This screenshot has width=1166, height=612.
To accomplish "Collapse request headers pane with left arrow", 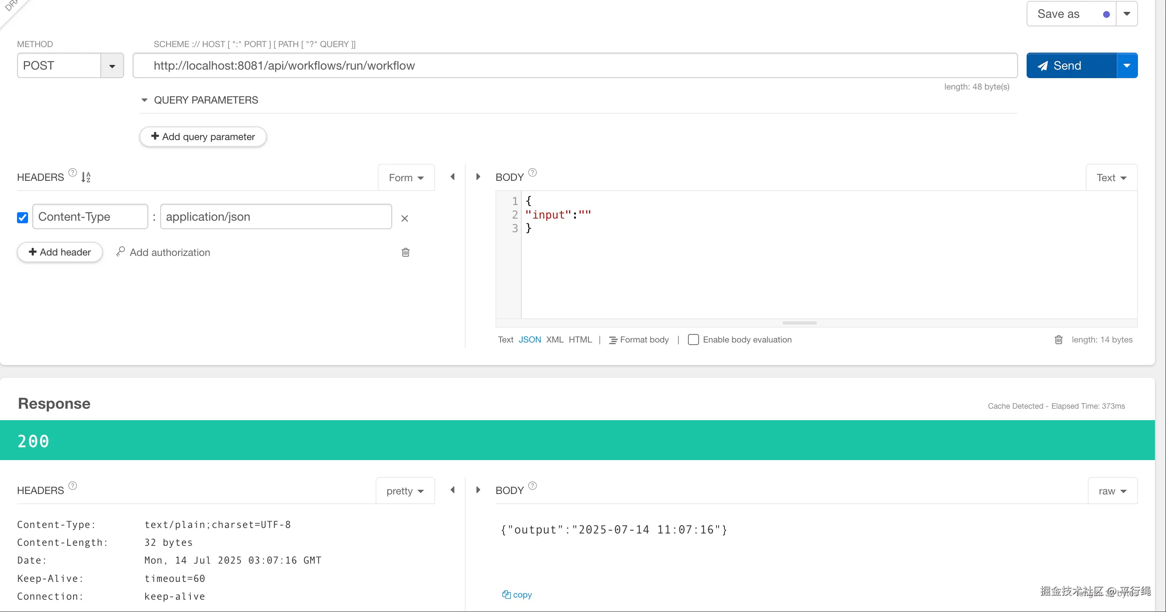I will tap(452, 177).
